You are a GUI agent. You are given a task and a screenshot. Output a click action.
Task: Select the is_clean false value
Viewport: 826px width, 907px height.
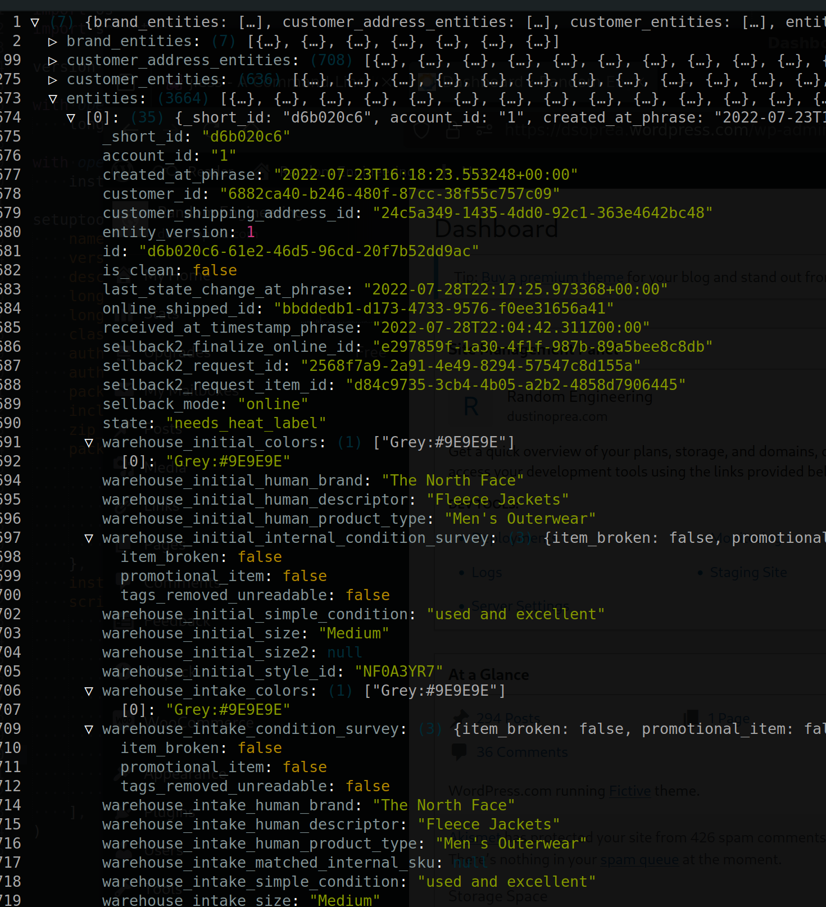pos(215,270)
